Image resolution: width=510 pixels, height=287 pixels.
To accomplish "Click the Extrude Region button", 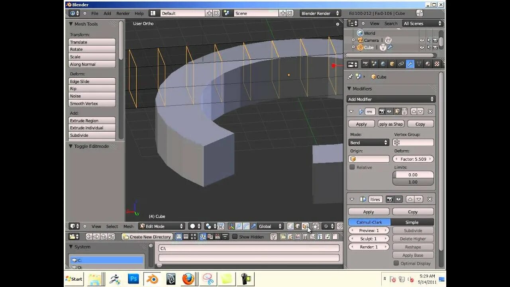I will [x=92, y=120].
